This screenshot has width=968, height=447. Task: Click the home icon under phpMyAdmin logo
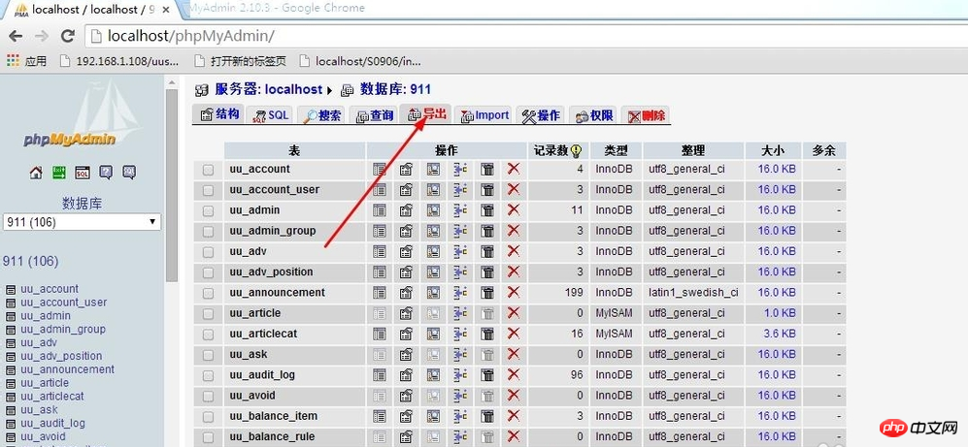[x=36, y=173]
